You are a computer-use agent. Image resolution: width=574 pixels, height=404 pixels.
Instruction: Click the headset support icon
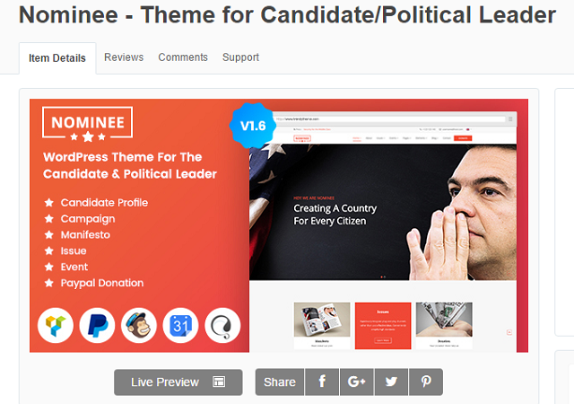click(x=222, y=326)
